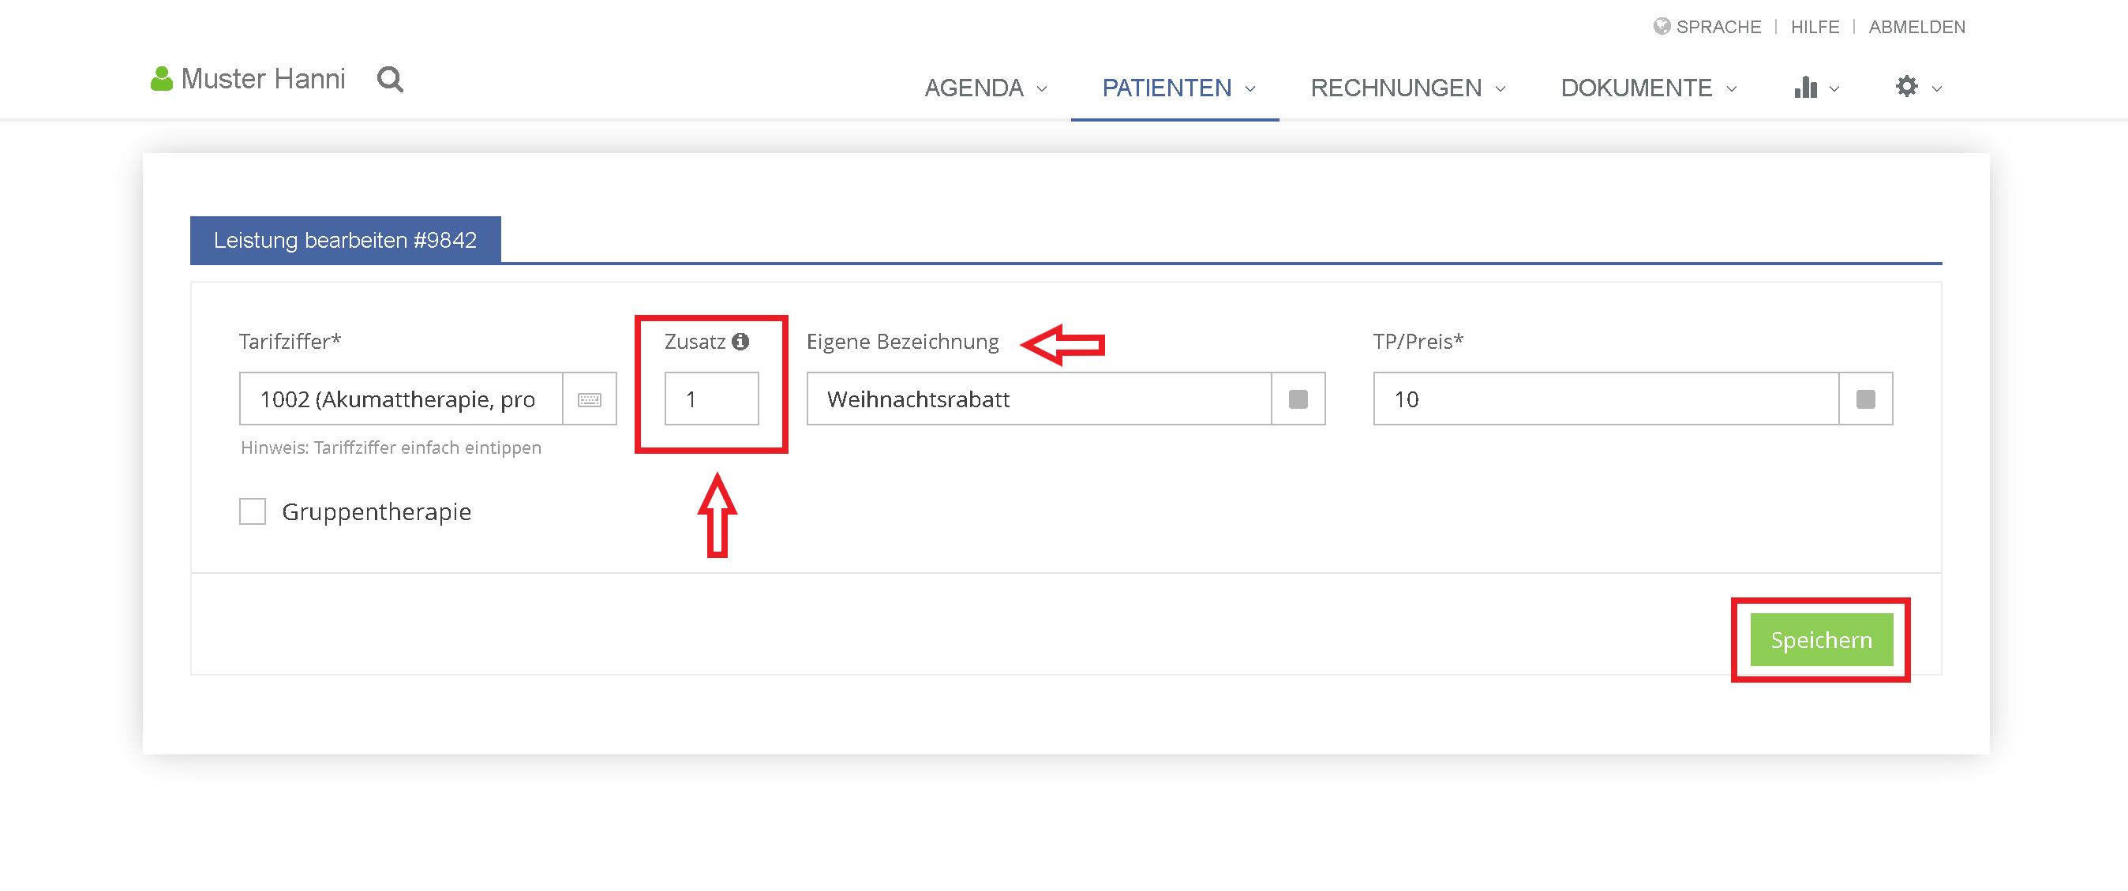Expand the RECHNUNGEN menu chevron
Screen dimensions: 2128x891
pos(1500,89)
